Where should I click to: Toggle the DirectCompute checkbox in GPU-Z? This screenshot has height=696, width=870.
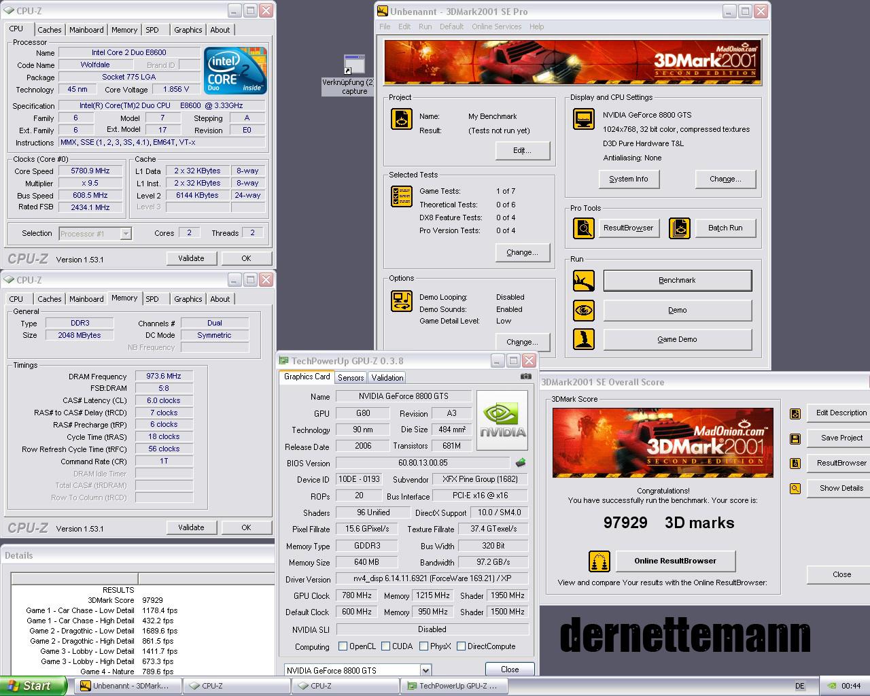tap(461, 646)
